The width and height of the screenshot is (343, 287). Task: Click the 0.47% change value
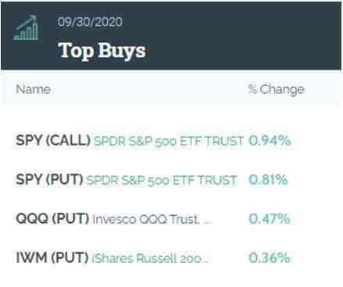click(270, 218)
